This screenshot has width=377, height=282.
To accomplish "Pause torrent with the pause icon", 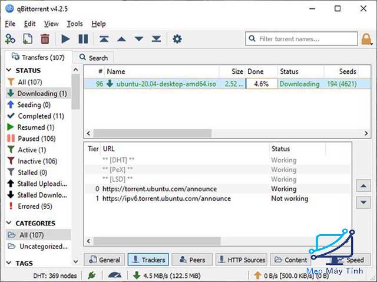I will pos(83,39).
